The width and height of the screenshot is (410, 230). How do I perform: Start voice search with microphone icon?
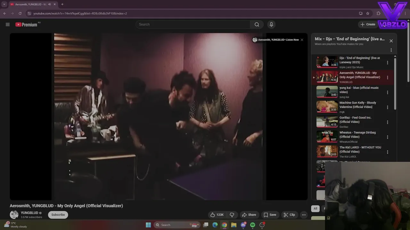pyautogui.click(x=271, y=25)
